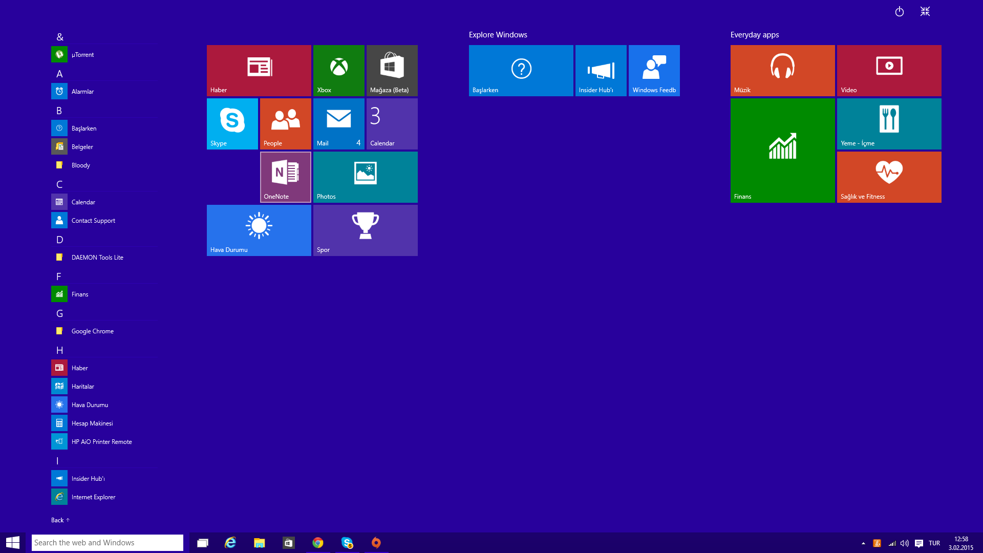Click the letter G section header
The height and width of the screenshot is (553, 983).
point(59,313)
